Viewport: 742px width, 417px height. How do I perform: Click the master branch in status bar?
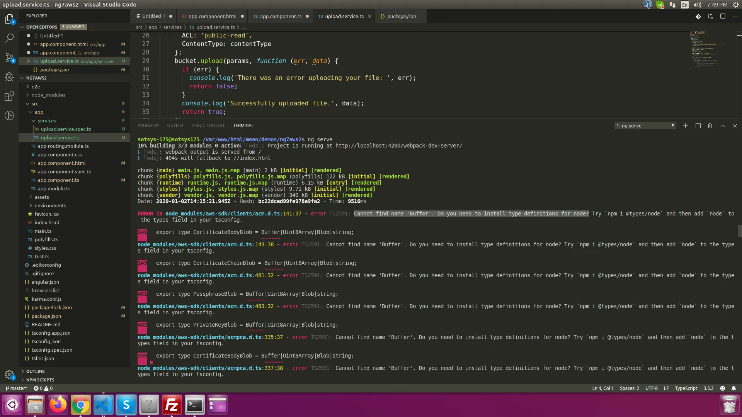[17, 388]
